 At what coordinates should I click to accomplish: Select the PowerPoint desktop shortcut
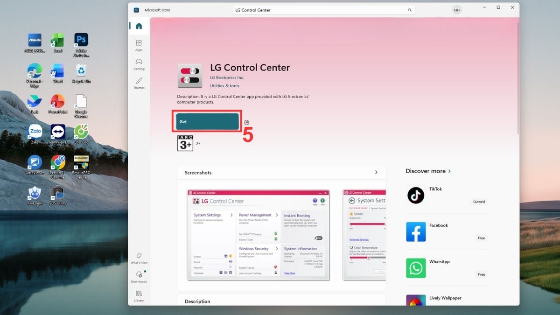[x=58, y=104]
